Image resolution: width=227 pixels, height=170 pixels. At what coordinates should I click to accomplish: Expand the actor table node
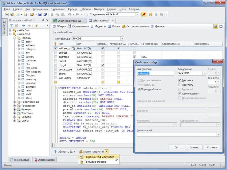click(19, 42)
